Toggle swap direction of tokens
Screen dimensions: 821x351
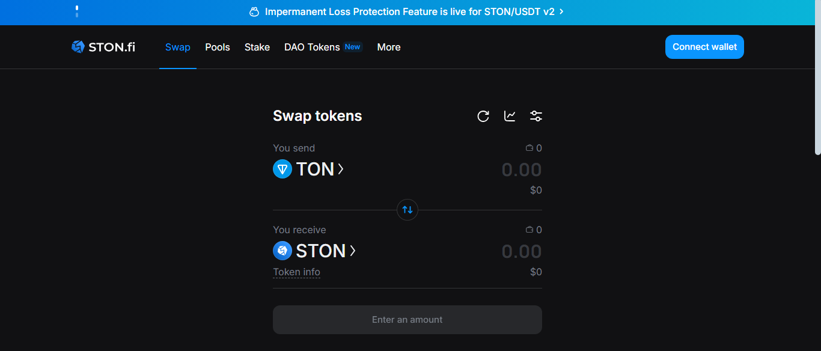pos(407,210)
